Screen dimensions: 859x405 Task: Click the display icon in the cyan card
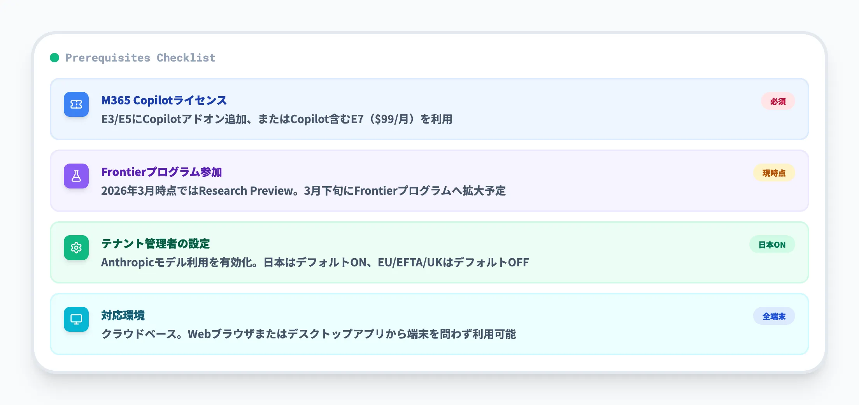[x=76, y=319]
